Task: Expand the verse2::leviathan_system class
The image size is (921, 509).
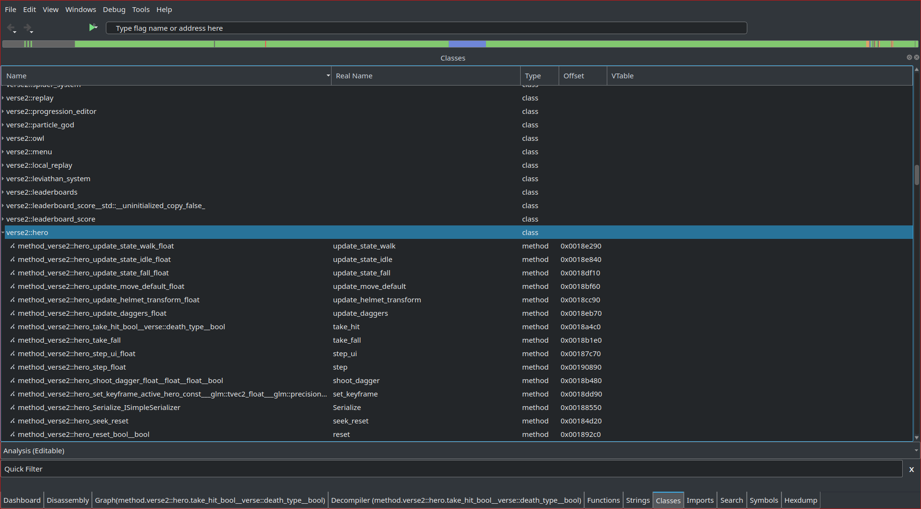Action: 3,179
